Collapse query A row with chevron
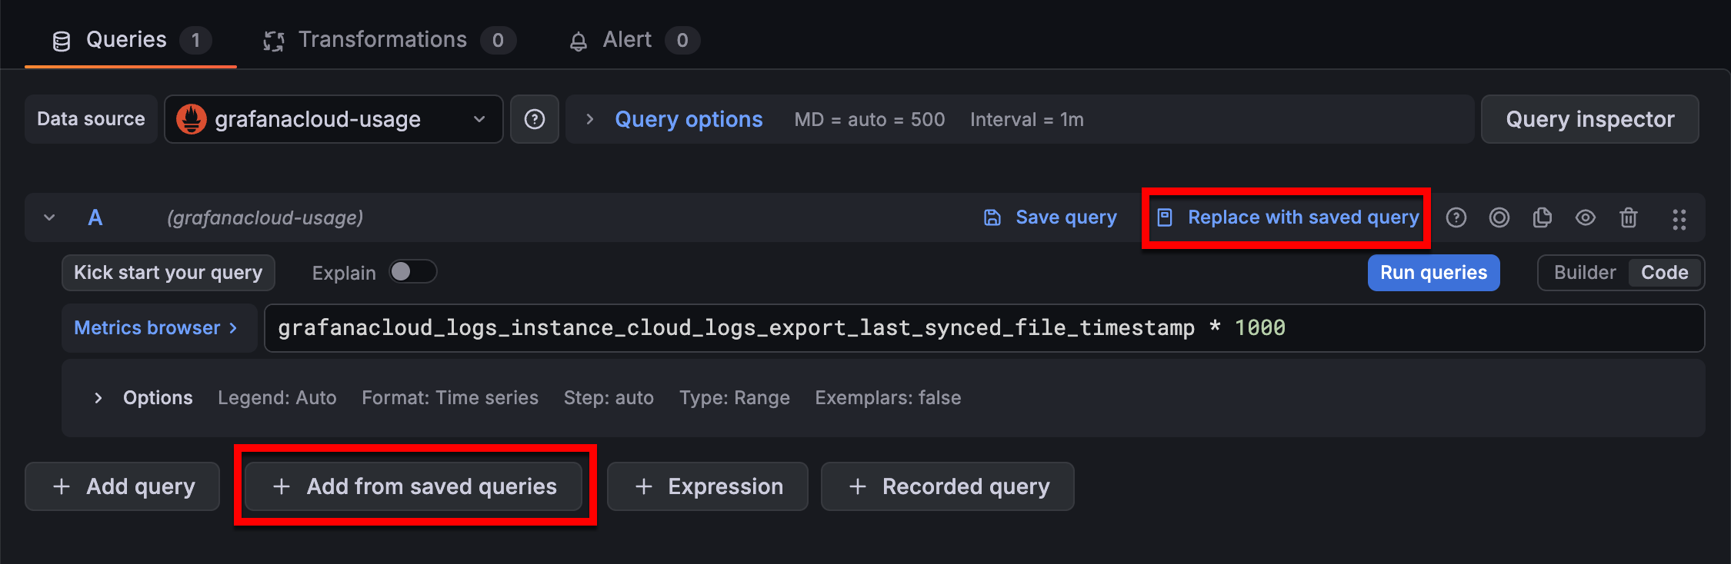 click(49, 217)
